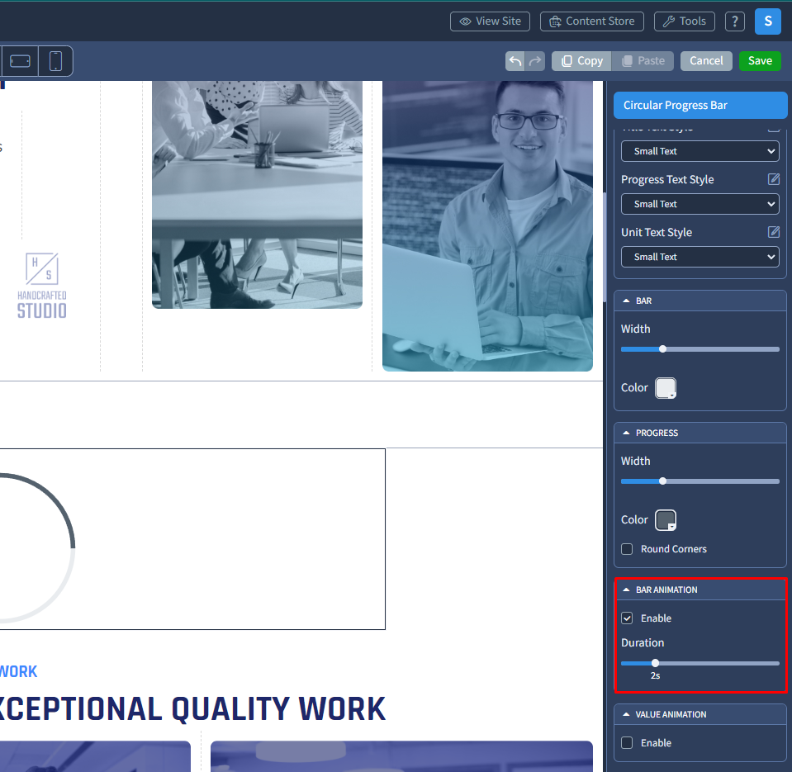Screen dimensions: 792x772
Task: Save the page changes
Action: coord(760,61)
